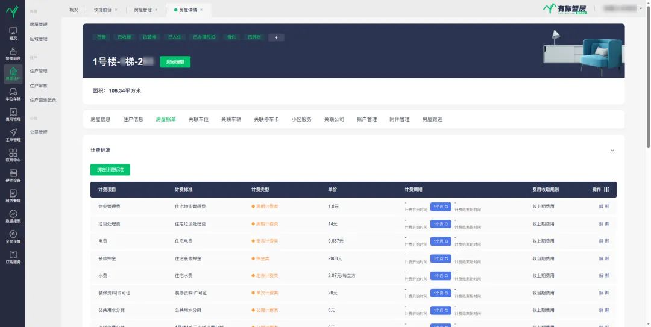
Task: Open 1个月 cycle selector for 电费 row
Action: (440, 241)
